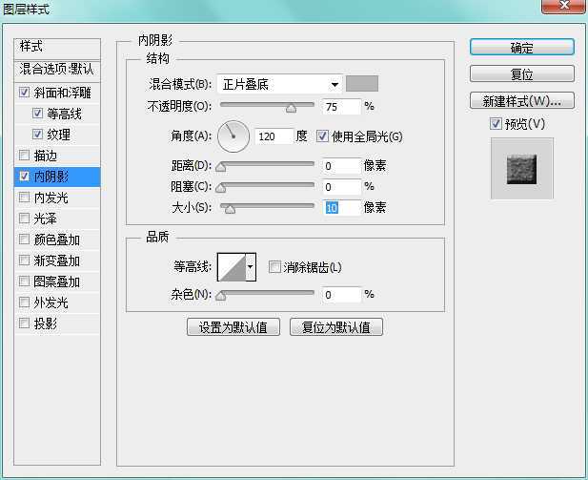Select 混合选项:默认 in styles list
Image resolution: width=588 pixels, height=480 pixels.
point(57,69)
